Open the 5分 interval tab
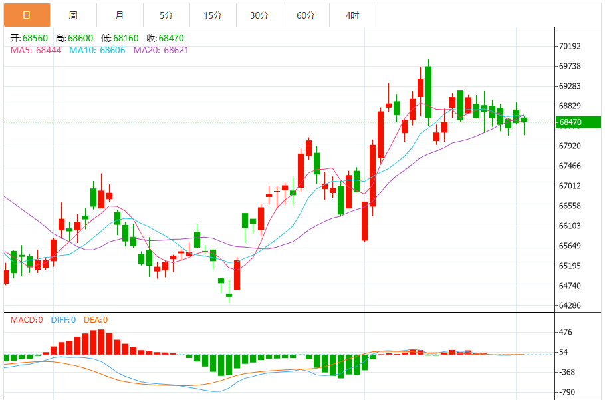The width and height of the screenshot is (605, 400). [x=166, y=15]
